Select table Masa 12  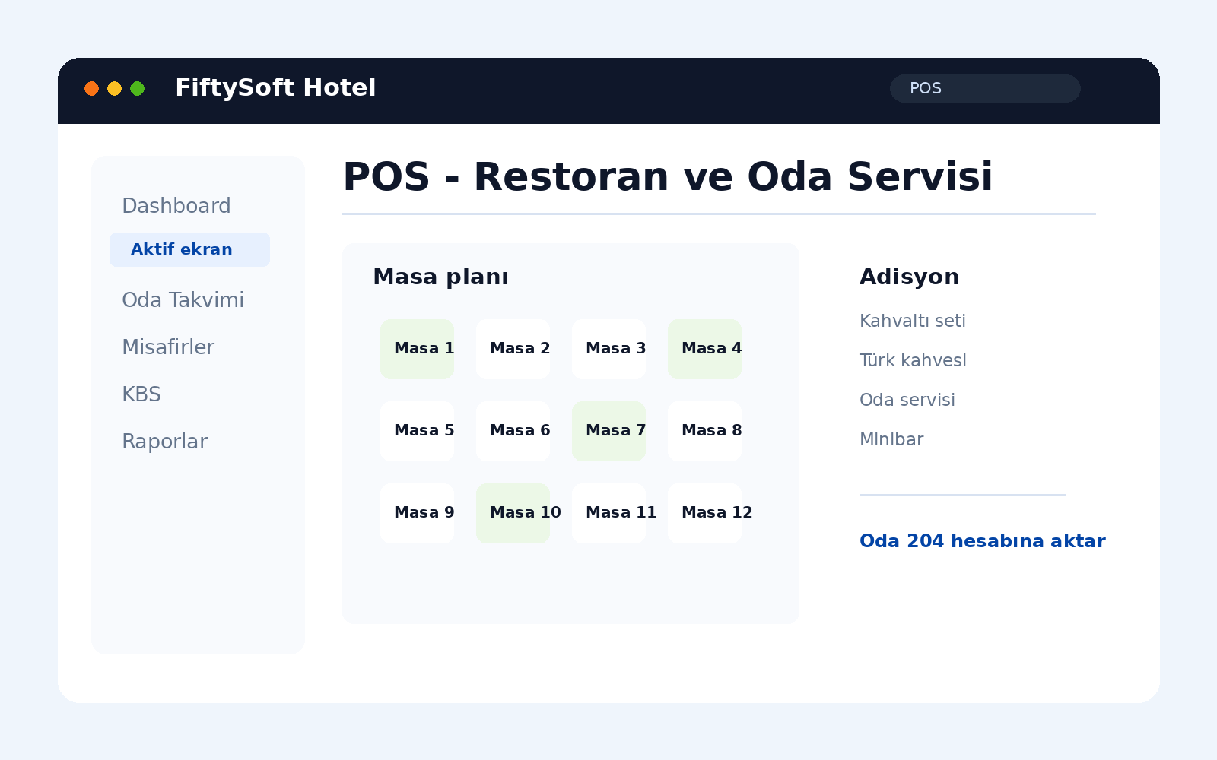[704, 513]
